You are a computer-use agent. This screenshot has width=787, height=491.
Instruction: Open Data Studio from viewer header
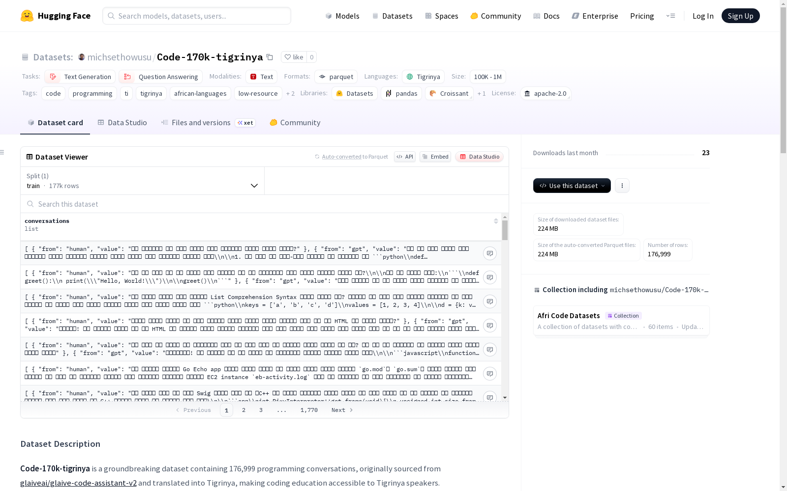point(480,157)
